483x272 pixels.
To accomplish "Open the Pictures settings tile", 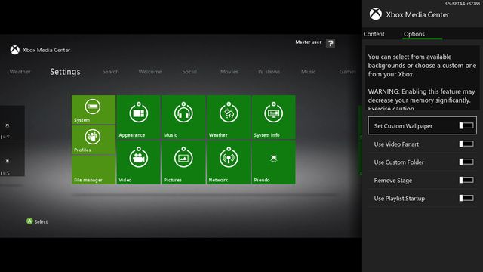I will (183, 162).
